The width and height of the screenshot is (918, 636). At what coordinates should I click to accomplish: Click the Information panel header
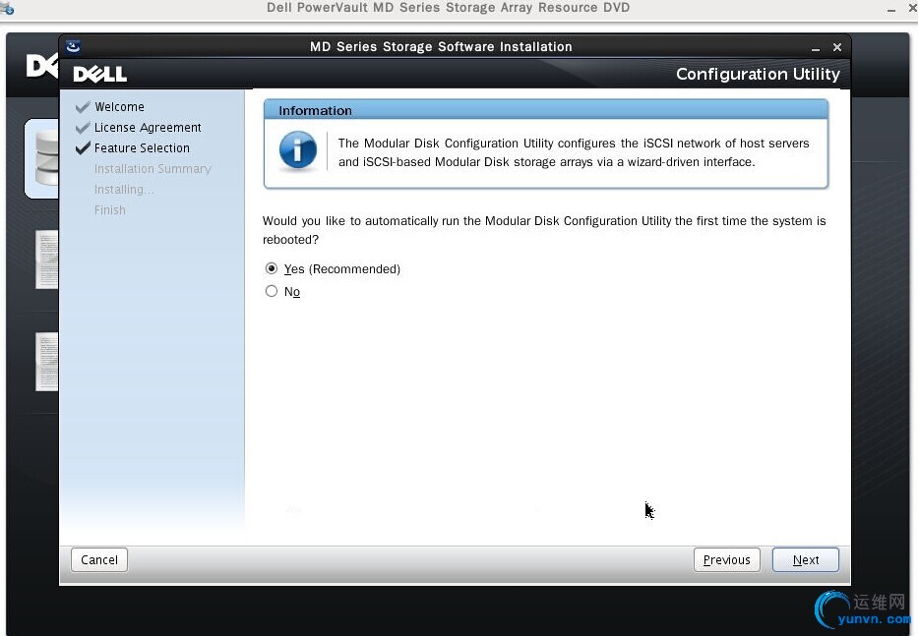[546, 110]
